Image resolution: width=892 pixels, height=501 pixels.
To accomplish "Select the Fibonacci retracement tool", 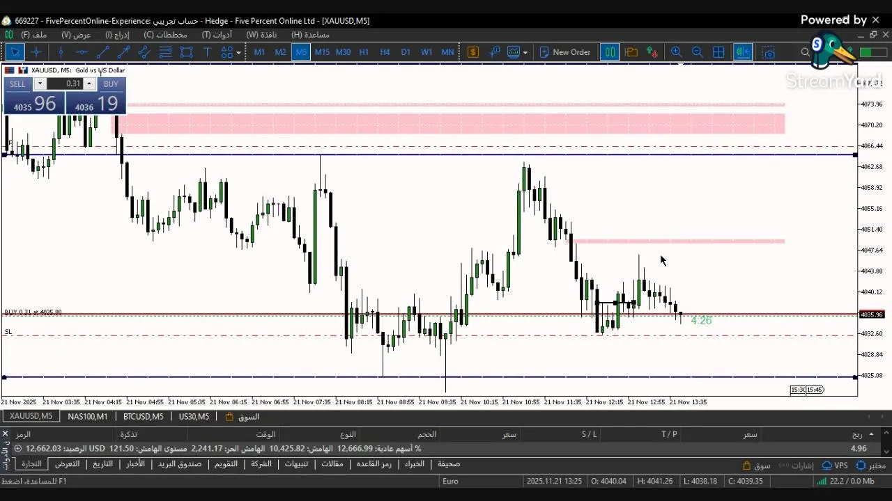I will pos(165,52).
